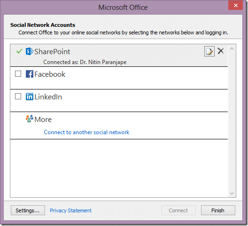Enable the Facebook checkbox
The width and height of the screenshot is (248, 226).
pyautogui.click(x=18, y=74)
